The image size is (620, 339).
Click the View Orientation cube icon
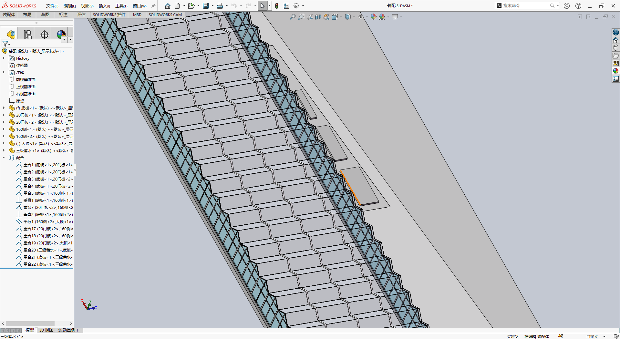[335, 17]
